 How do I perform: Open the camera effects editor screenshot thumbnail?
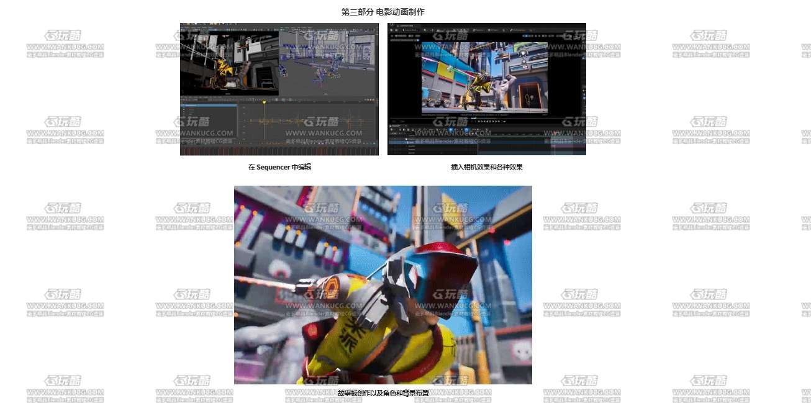pyautogui.click(x=487, y=89)
